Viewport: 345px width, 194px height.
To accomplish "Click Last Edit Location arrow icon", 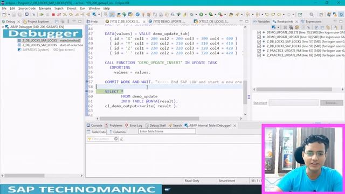I will point(267,15).
